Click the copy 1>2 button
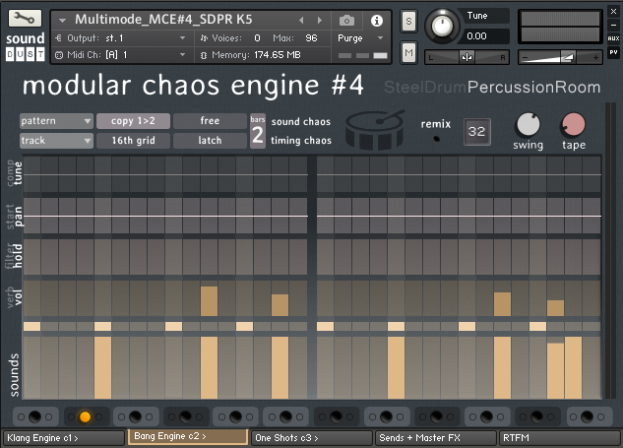The image size is (623, 448). [x=133, y=121]
